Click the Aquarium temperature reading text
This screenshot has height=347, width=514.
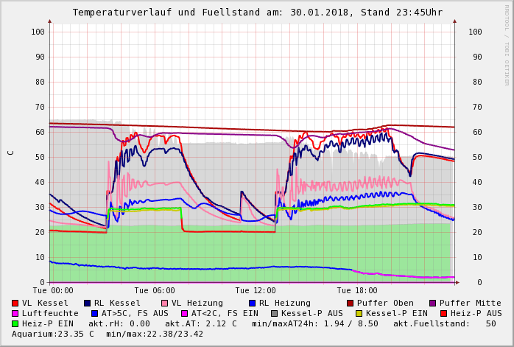[x=53, y=334]
